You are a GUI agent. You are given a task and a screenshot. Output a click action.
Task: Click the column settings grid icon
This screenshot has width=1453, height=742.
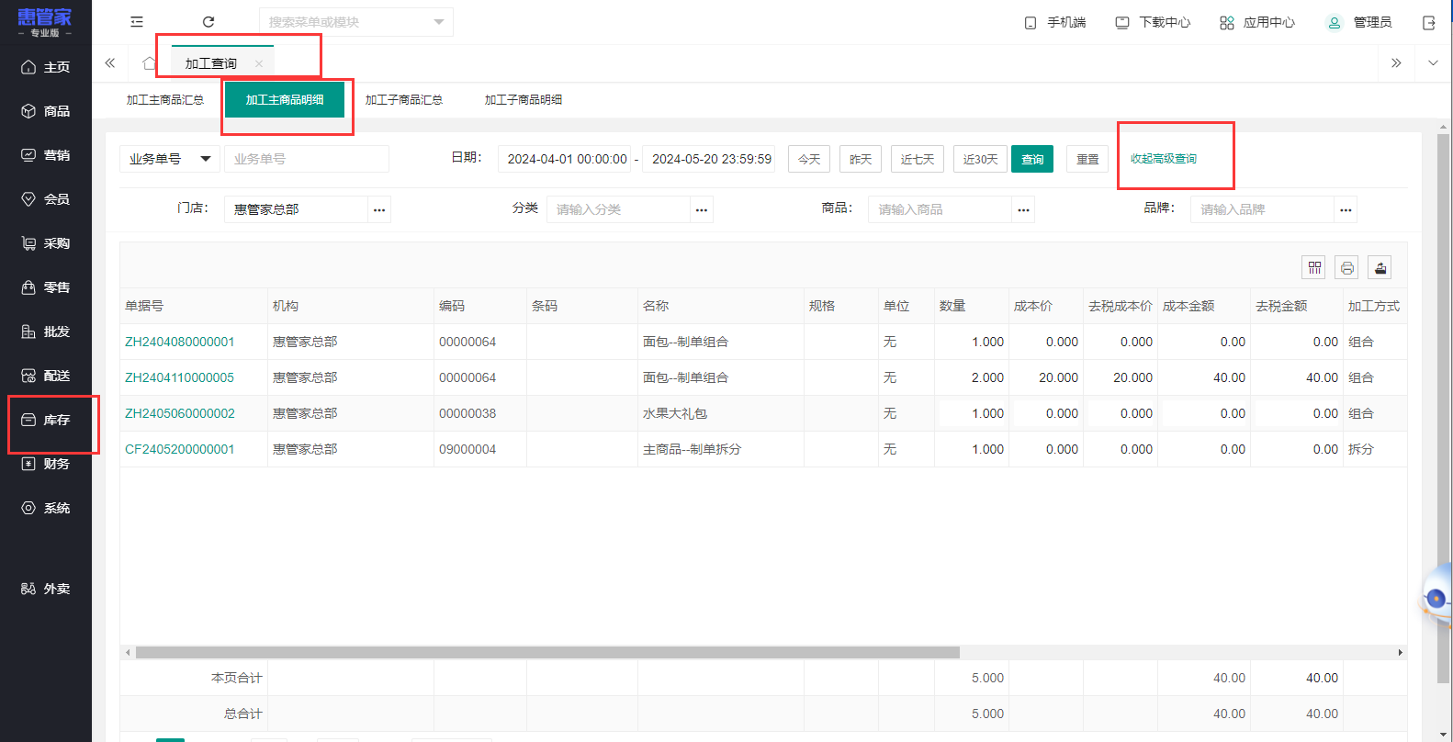1314,267
